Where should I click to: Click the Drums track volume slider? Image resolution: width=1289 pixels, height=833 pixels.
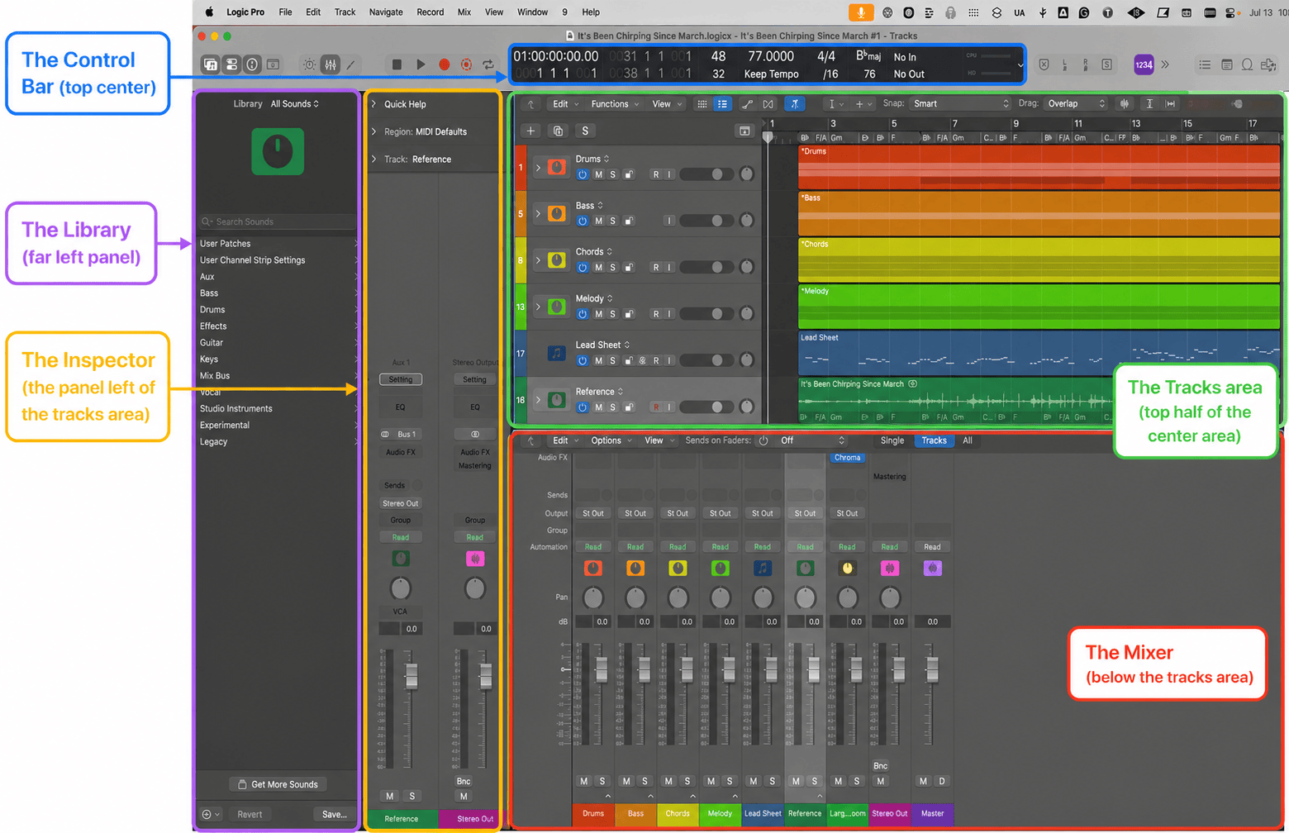(x=706, y=174)
